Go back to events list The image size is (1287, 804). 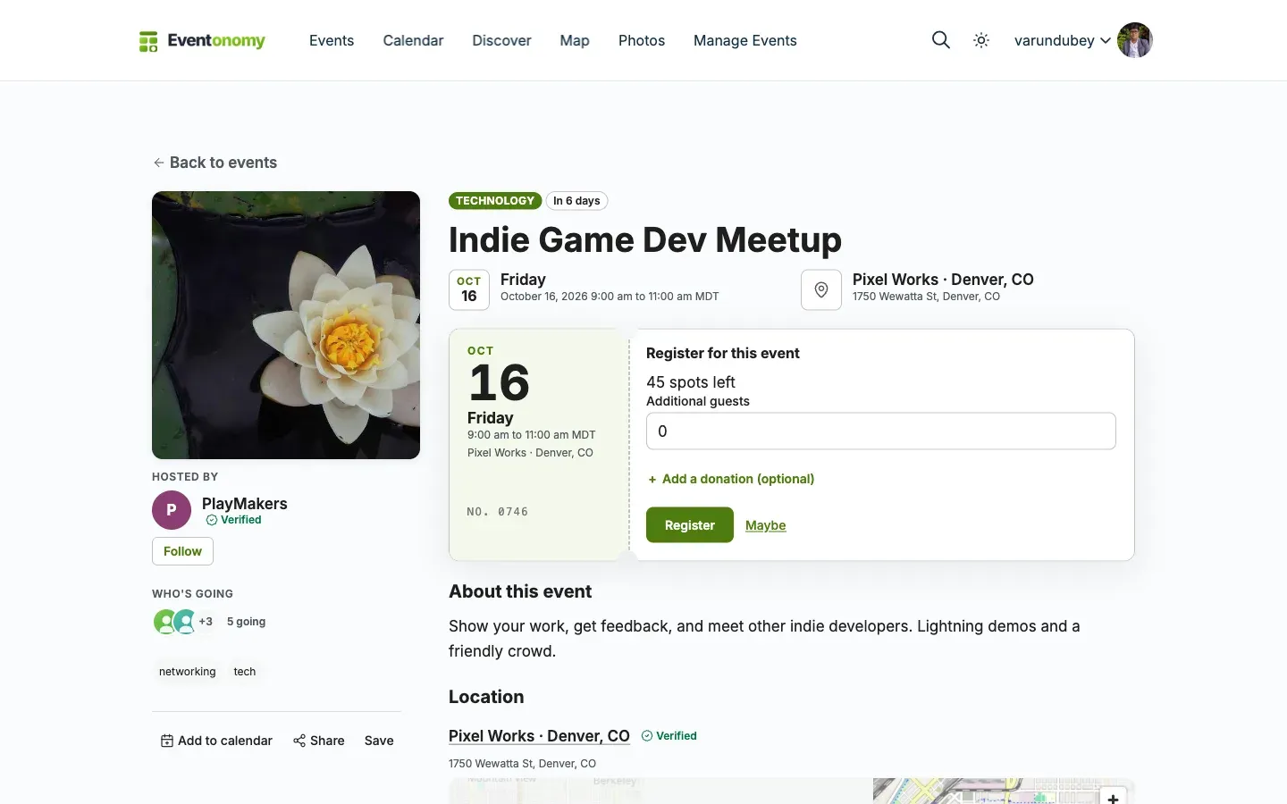[214, 163]
